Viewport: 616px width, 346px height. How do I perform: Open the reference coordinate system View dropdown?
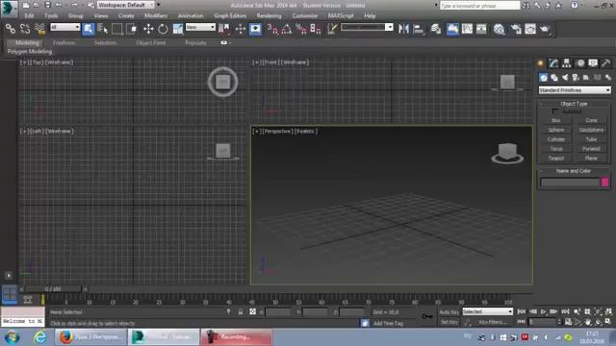coord(200,27)
